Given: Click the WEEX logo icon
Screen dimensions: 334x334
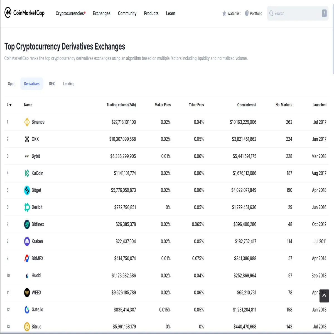Looking at the screenshot, I should click(27, 293).
